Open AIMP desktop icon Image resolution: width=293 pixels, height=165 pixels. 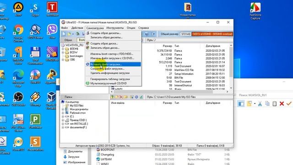(x=18, y=9)
